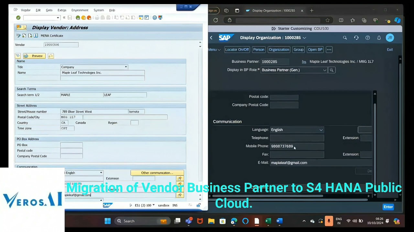
Task: Open the Environment menu
Action: pos(80,10)
